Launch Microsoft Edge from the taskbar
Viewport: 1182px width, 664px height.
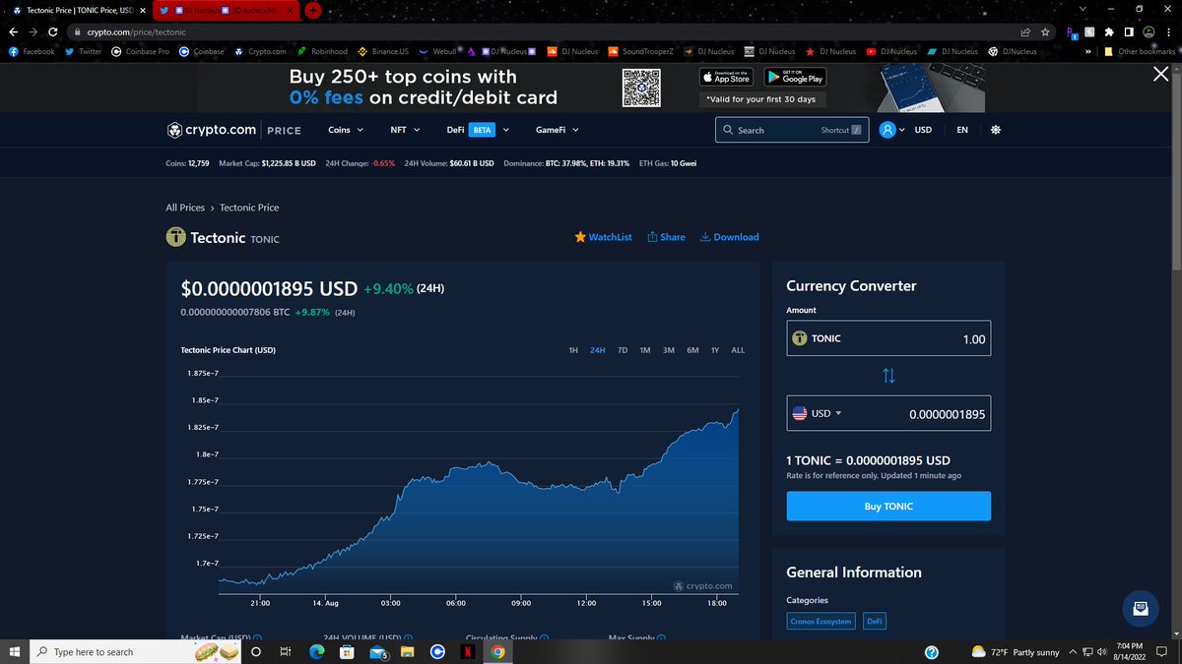coord(316,651)
